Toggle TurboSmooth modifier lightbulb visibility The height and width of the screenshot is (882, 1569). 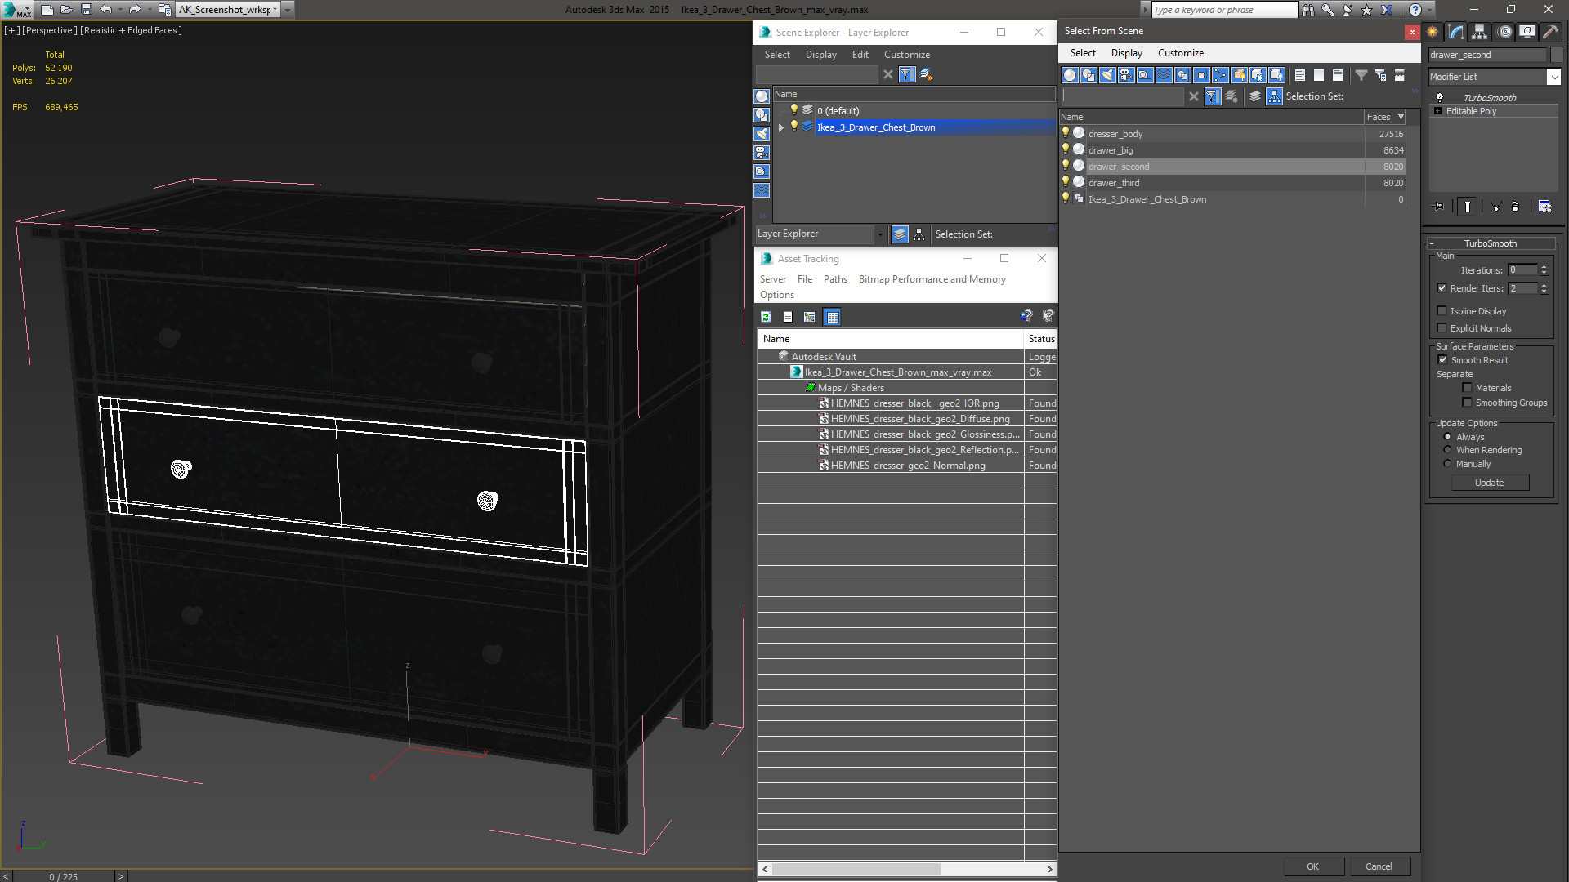1439,98
